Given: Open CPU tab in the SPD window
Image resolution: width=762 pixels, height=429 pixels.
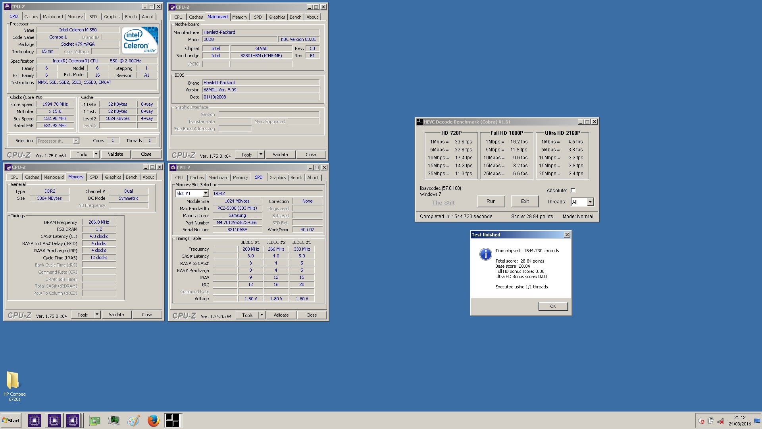Looking at the screenshot, I should pyautogui.click(x=179, y=178).
